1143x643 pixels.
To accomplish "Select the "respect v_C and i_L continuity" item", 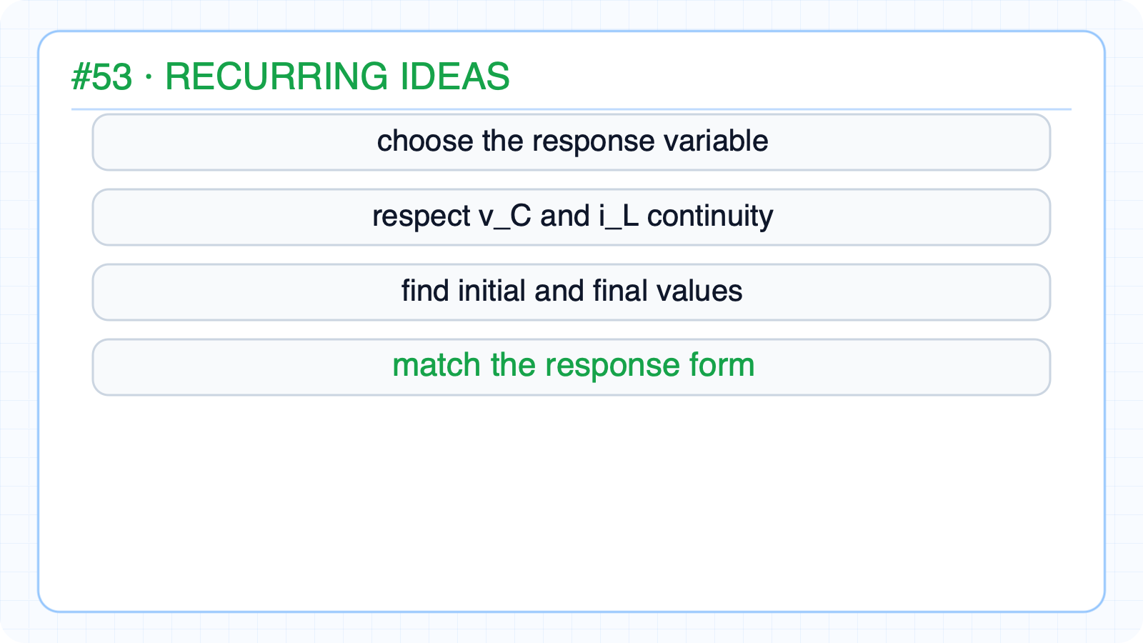I will tap(571, 217).
